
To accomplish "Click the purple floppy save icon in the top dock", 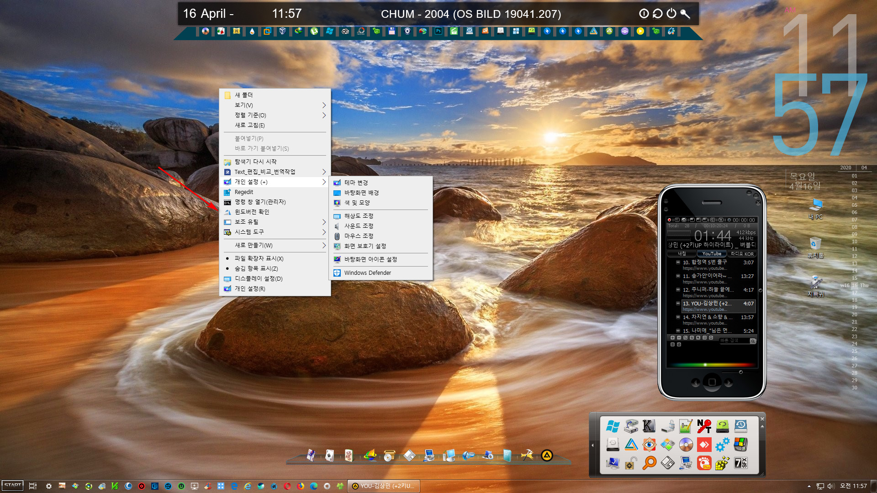I will tap(391, 31).
